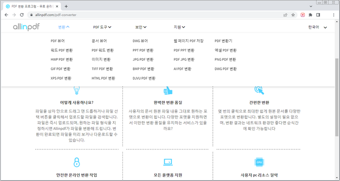Open PPT PDF 변환 link
The height and width of the screenshot is (181, 340).
tap(143, 50)
